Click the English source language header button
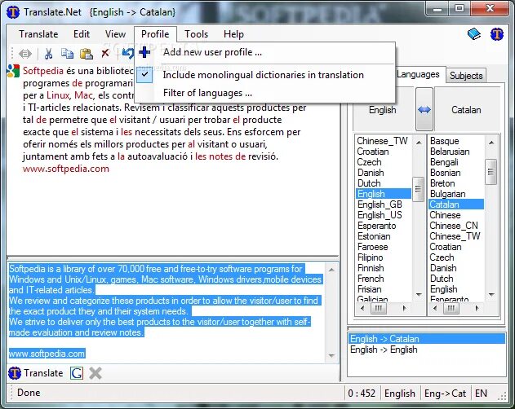 coord(383,109)
